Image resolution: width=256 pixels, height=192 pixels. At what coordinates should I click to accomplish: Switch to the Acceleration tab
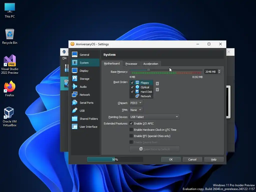[151, 64]
